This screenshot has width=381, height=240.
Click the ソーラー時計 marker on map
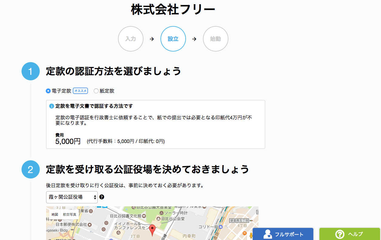161,213
